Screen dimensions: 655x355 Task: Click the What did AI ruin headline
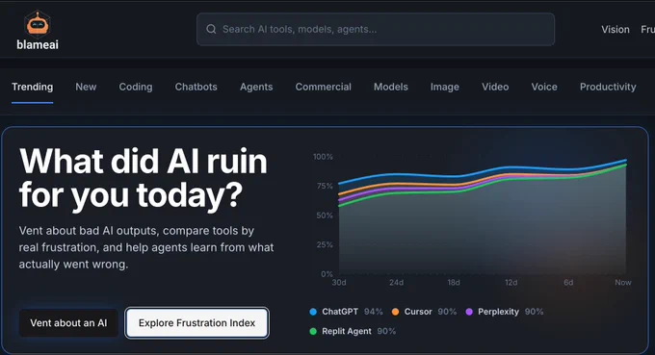pos(144,178)
